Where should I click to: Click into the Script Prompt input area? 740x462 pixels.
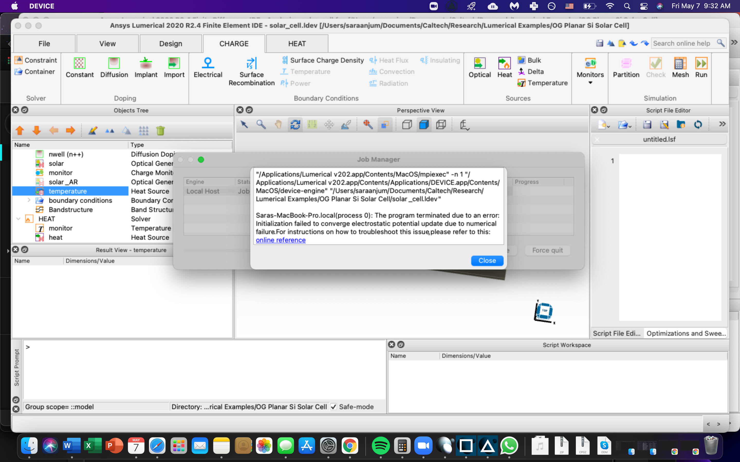pos(204,370)
